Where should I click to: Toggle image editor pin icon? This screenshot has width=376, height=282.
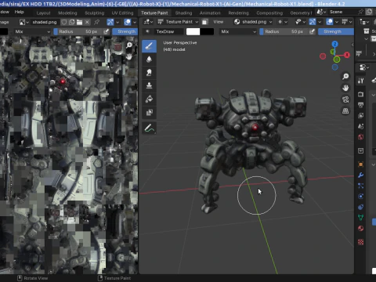(96, 22)
